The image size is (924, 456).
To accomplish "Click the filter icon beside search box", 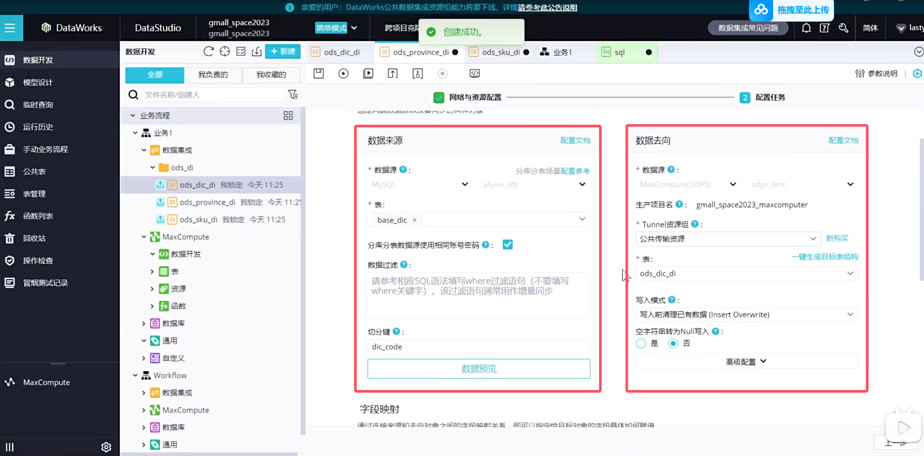I will (x=293, y=95).
